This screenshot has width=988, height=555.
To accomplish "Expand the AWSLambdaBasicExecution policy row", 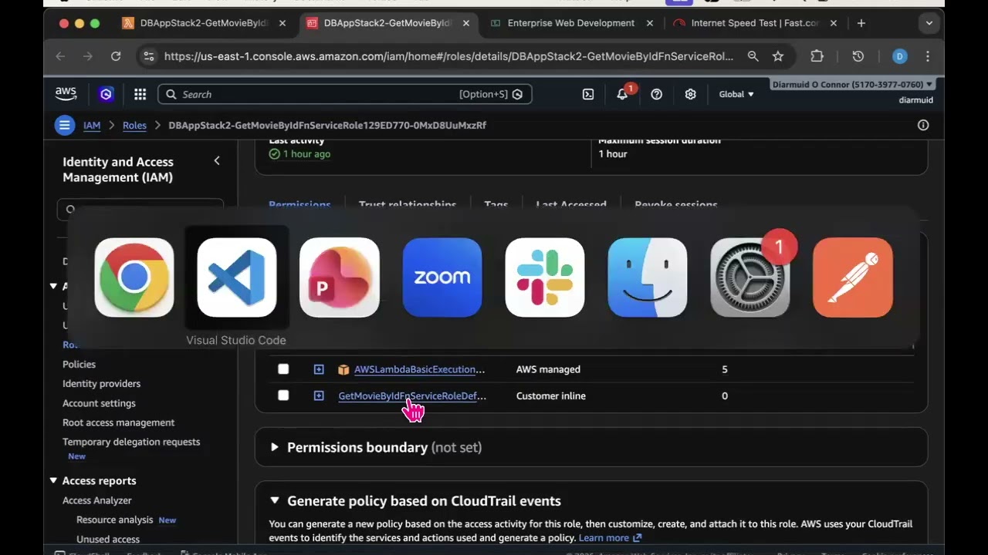I will (319, 369).
